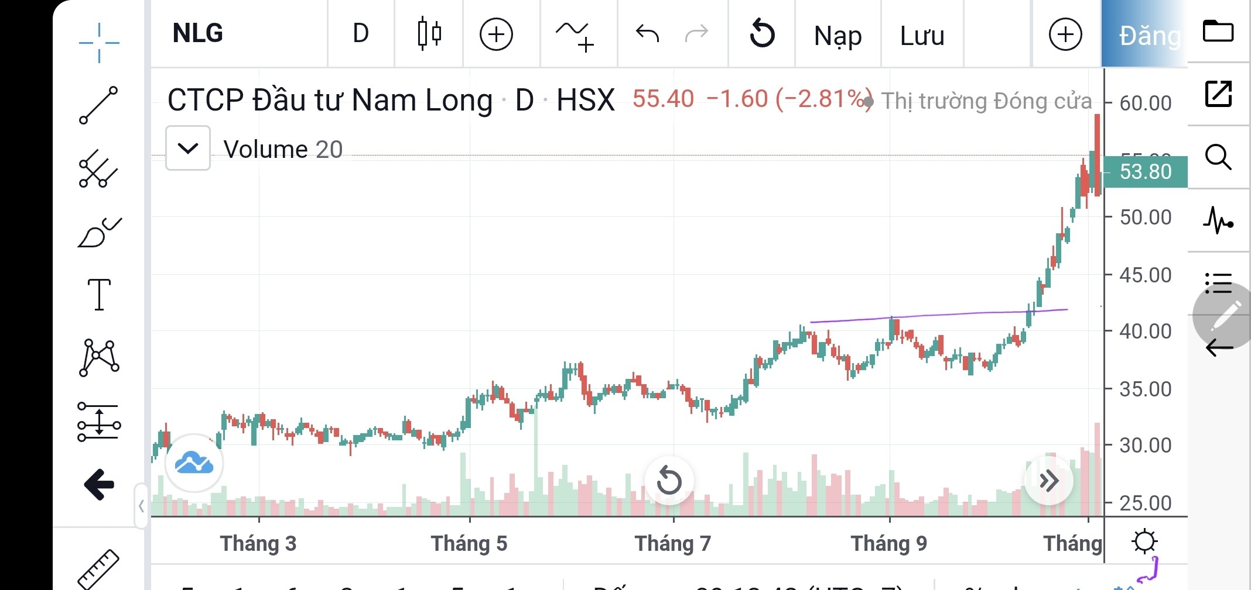The width and height of the screenshot is (1251, 590).
Task: Click the NLG symbol search field
Action: (198, 34)
